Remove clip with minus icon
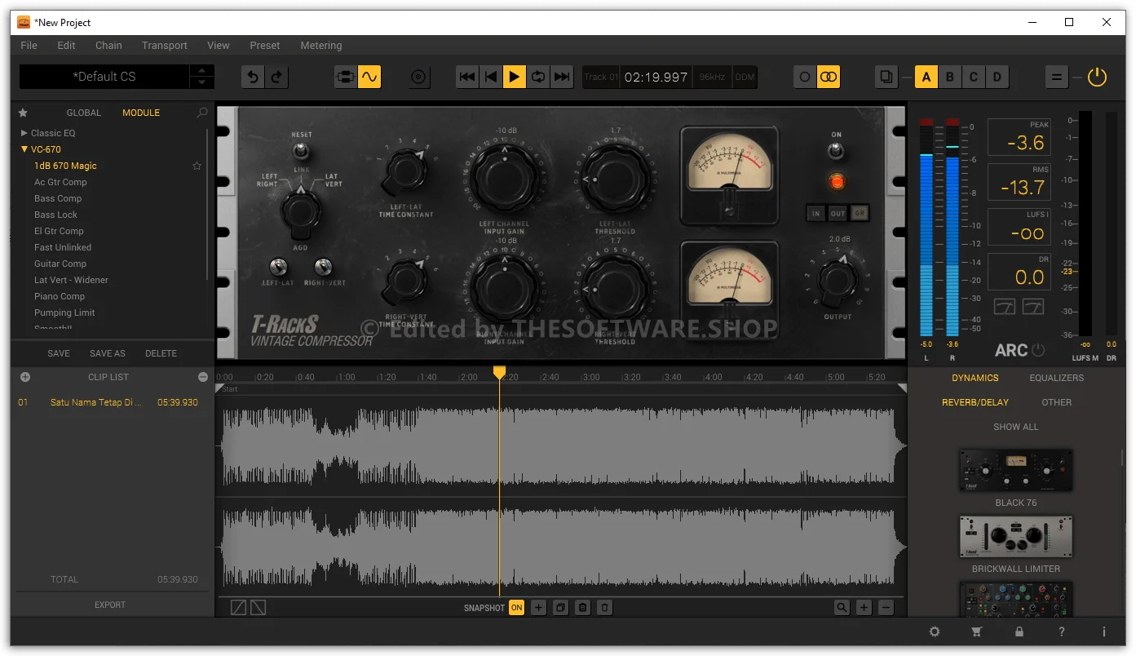 point(203,377)
